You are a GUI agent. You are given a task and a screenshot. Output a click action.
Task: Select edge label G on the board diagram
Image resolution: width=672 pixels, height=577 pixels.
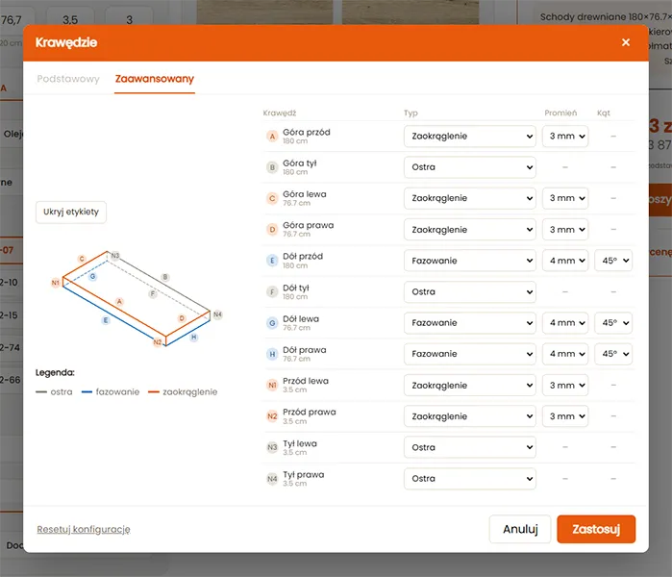click(x=92, y=277)
